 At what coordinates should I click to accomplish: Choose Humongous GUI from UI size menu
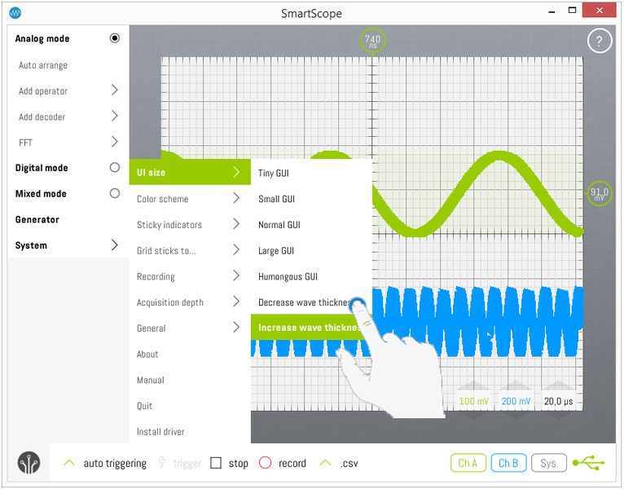coord(288,276)
